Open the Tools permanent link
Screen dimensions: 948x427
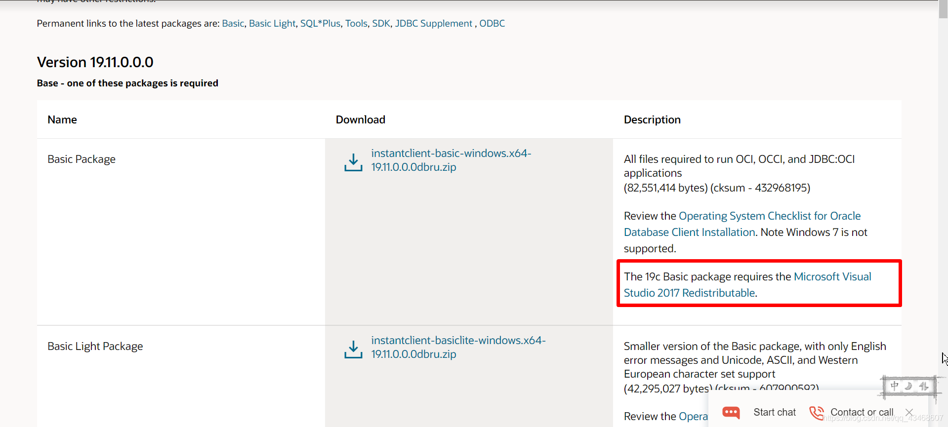356,23
